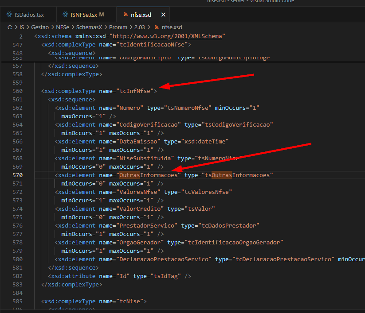
Task: Click the orange file icon on nfse.xsd tab
Action: (126, 15)
